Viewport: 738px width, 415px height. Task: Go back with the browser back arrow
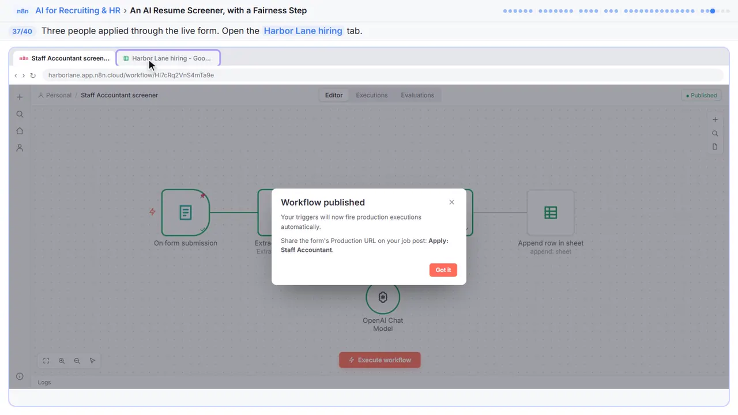(16, 76)
